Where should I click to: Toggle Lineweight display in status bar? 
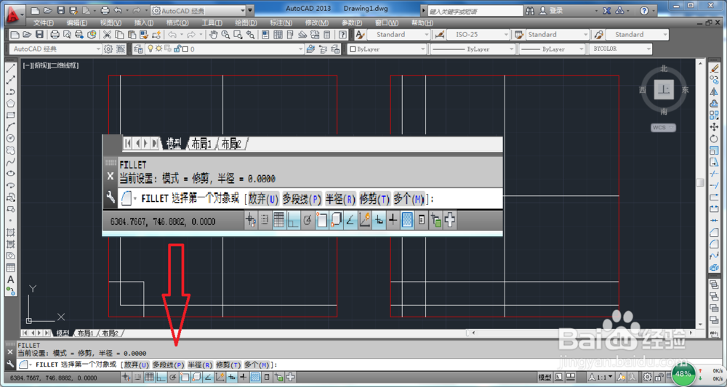(x=243, y=378)
